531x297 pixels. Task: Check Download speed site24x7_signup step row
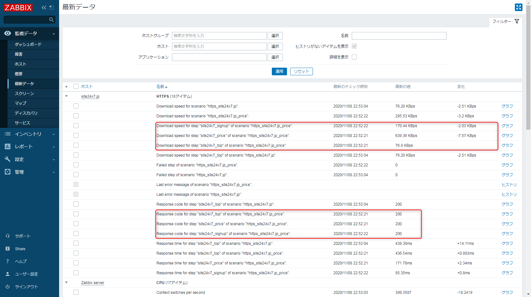(x=76, y=126)
